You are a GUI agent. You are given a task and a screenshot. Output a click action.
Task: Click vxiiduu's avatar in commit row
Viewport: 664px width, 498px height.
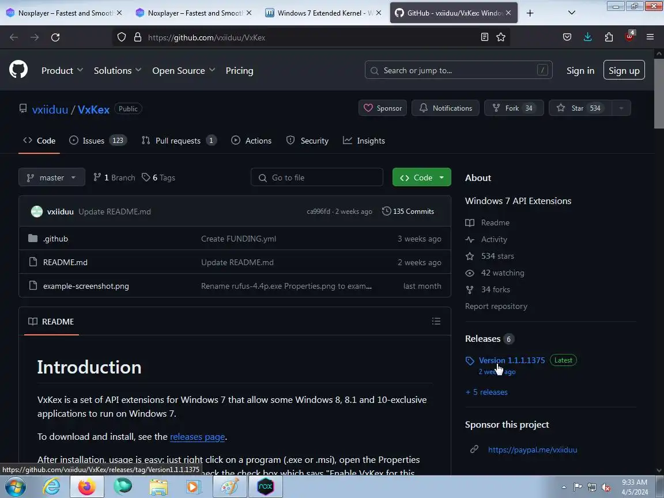click(37, 212)
